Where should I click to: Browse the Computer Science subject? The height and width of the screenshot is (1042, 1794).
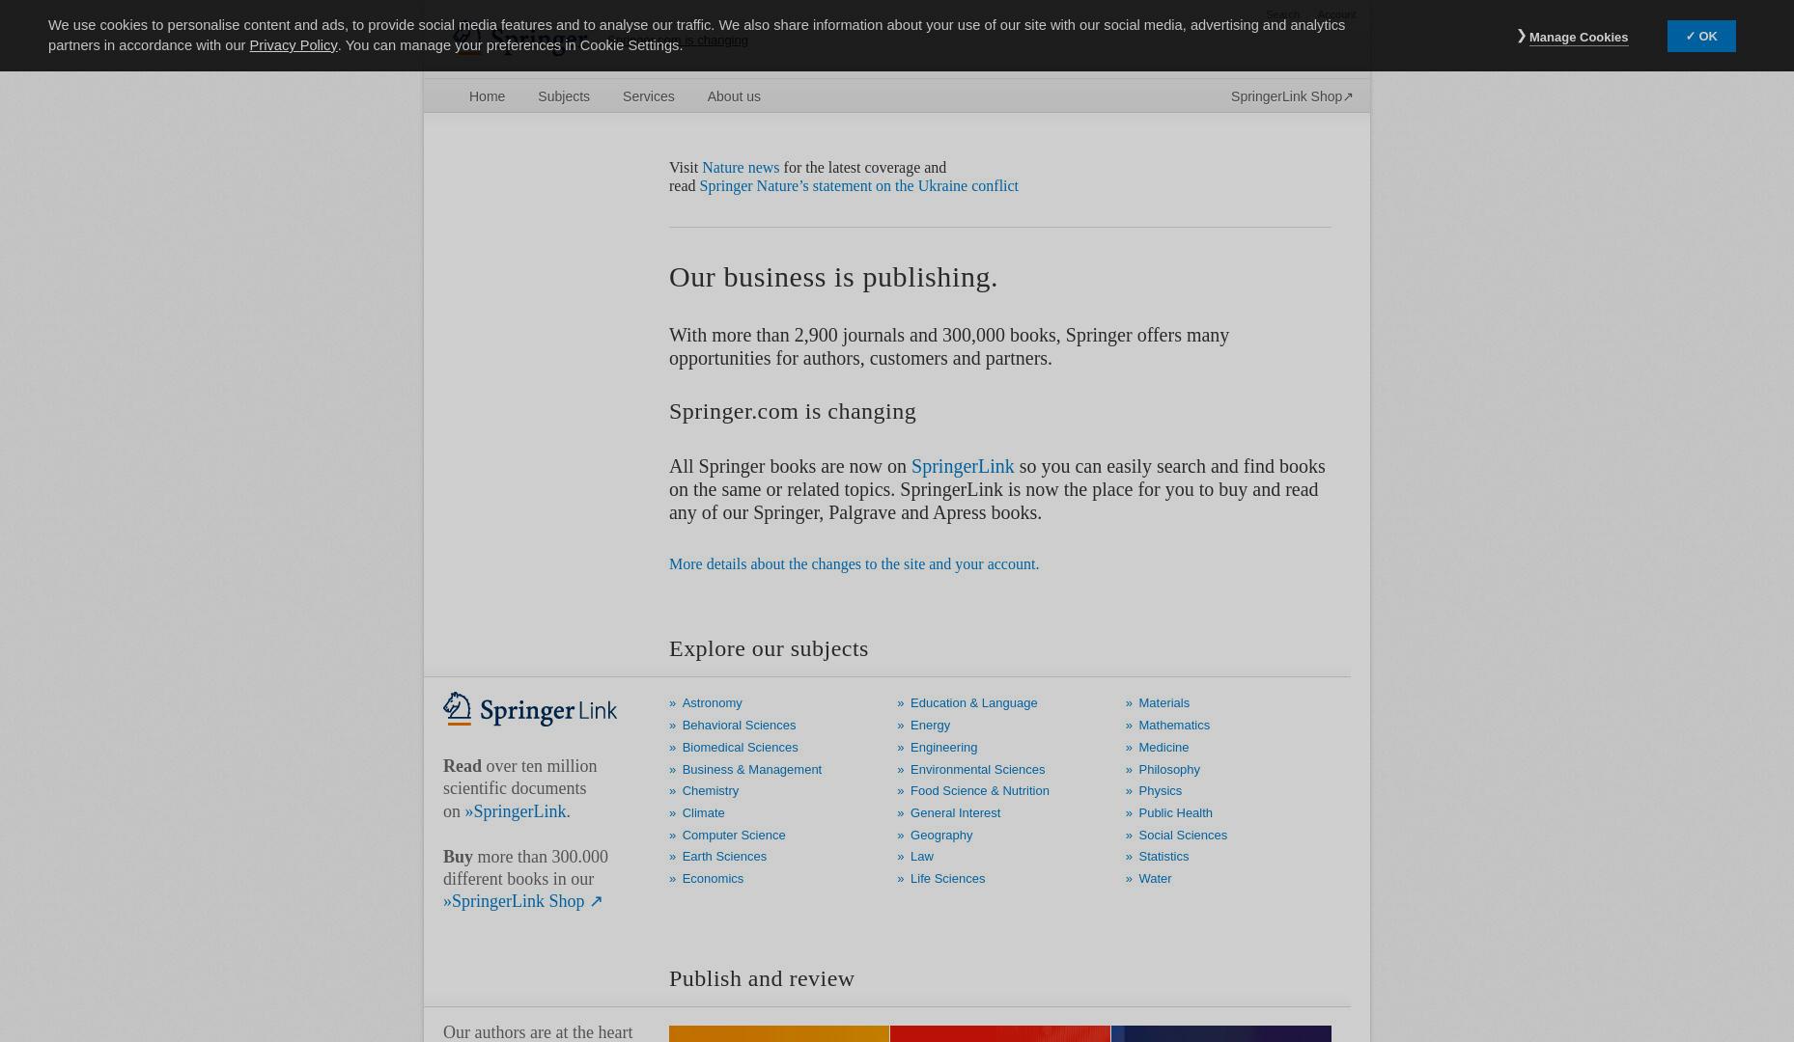pos(733,836)
